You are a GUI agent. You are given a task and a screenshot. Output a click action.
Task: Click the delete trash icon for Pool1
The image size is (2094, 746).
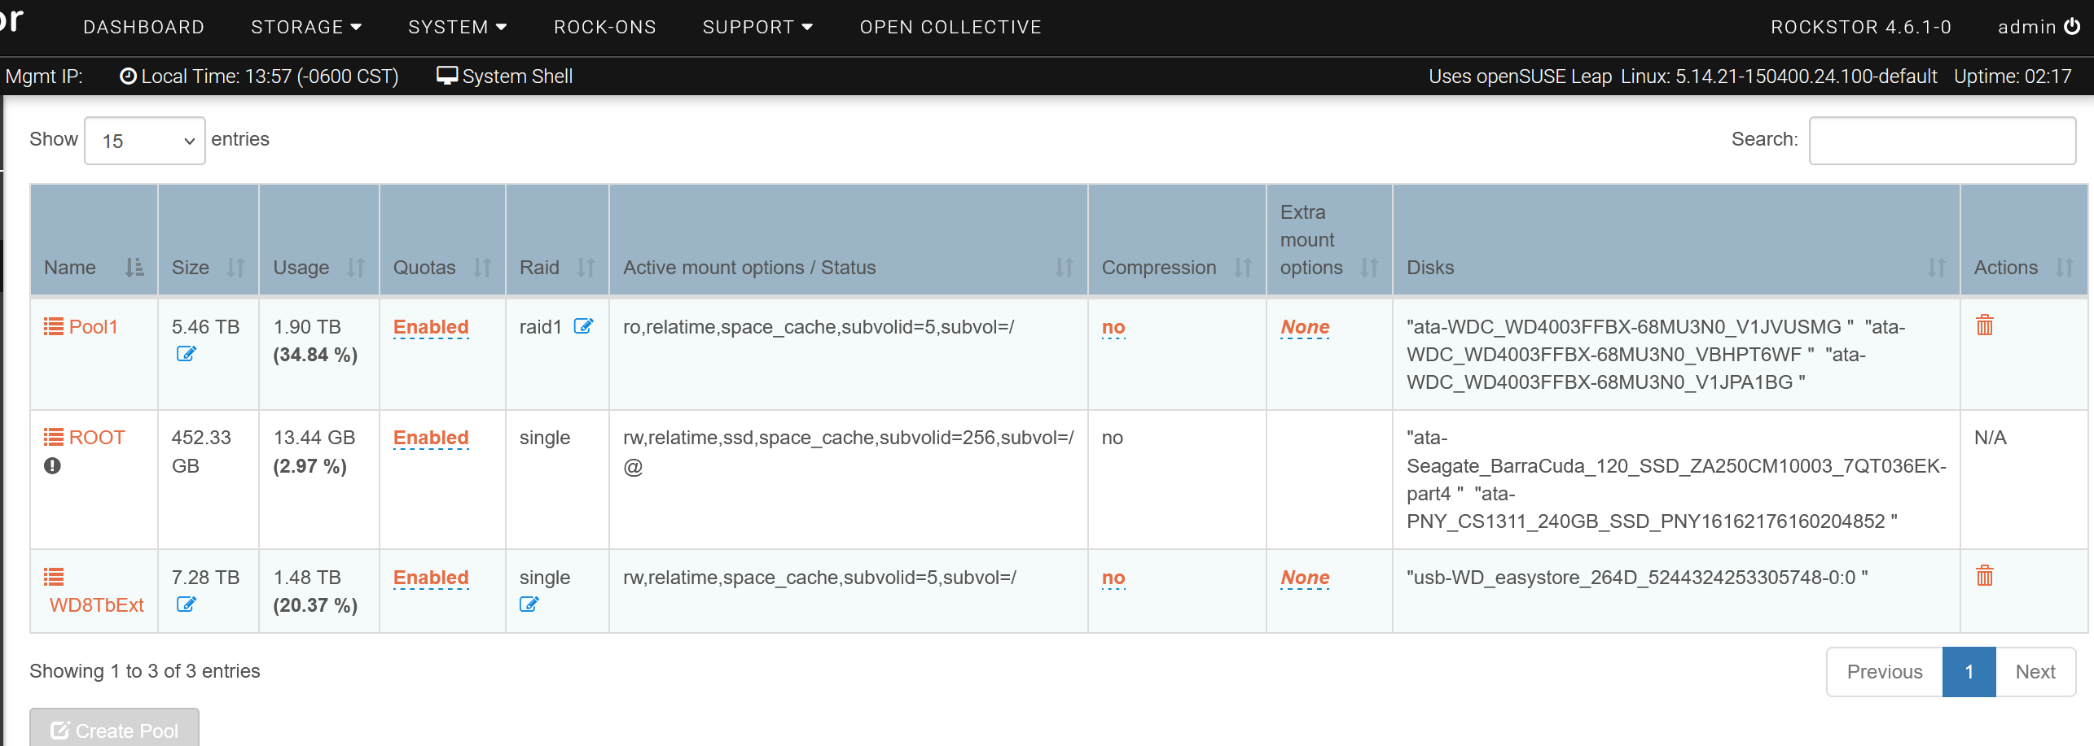pyautogui.click(x=1984, y=325)
